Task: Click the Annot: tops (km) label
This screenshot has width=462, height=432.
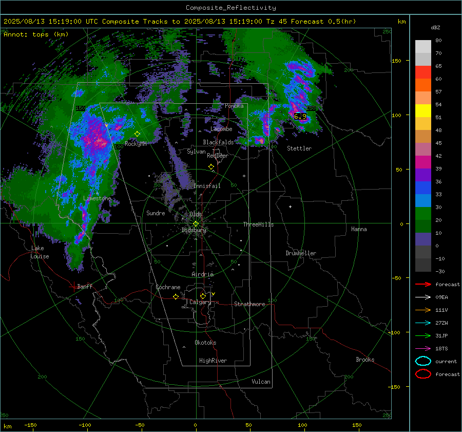Action: (36, 34)
